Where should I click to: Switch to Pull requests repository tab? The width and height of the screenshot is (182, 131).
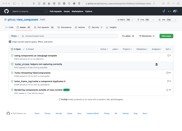(x=44, y=27)
